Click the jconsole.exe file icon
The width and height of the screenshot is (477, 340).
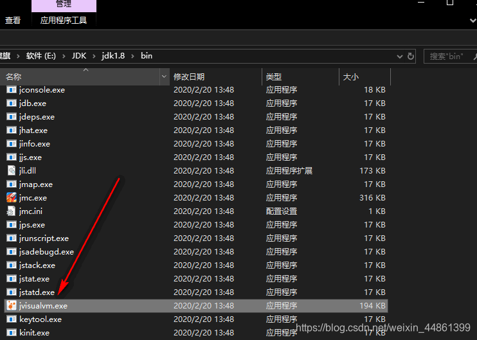point(12,90)
